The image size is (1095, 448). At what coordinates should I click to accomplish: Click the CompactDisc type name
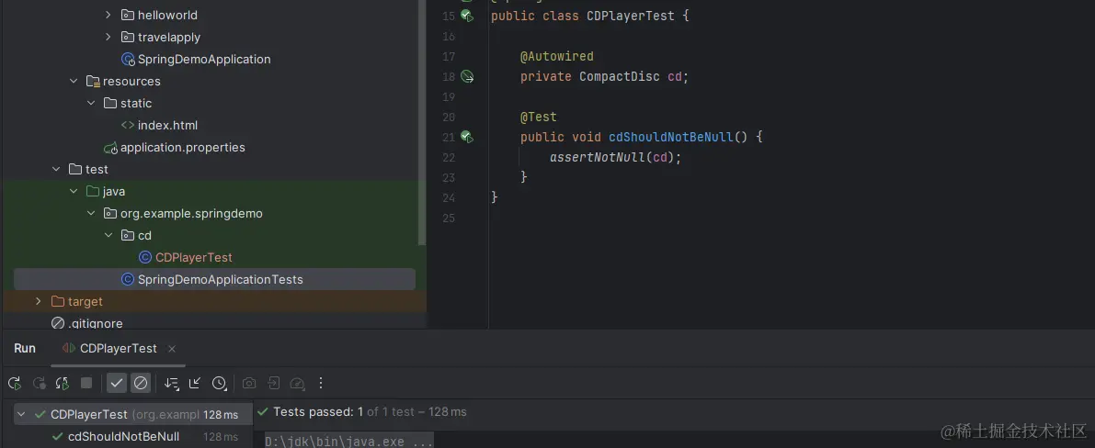(620, 77)
